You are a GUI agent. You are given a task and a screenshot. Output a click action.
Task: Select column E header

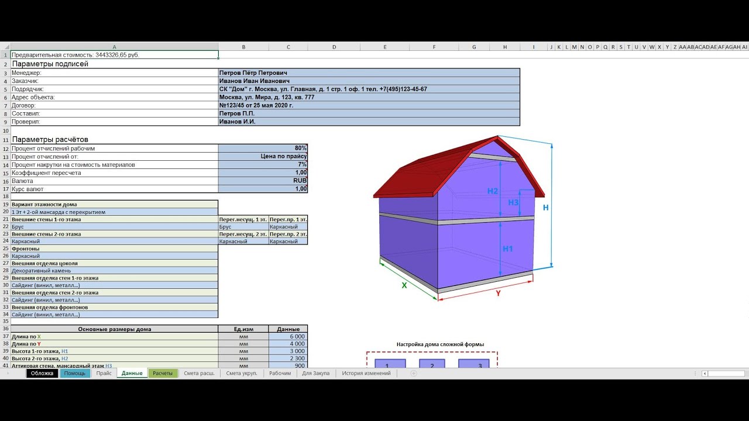tap(384, 47)
